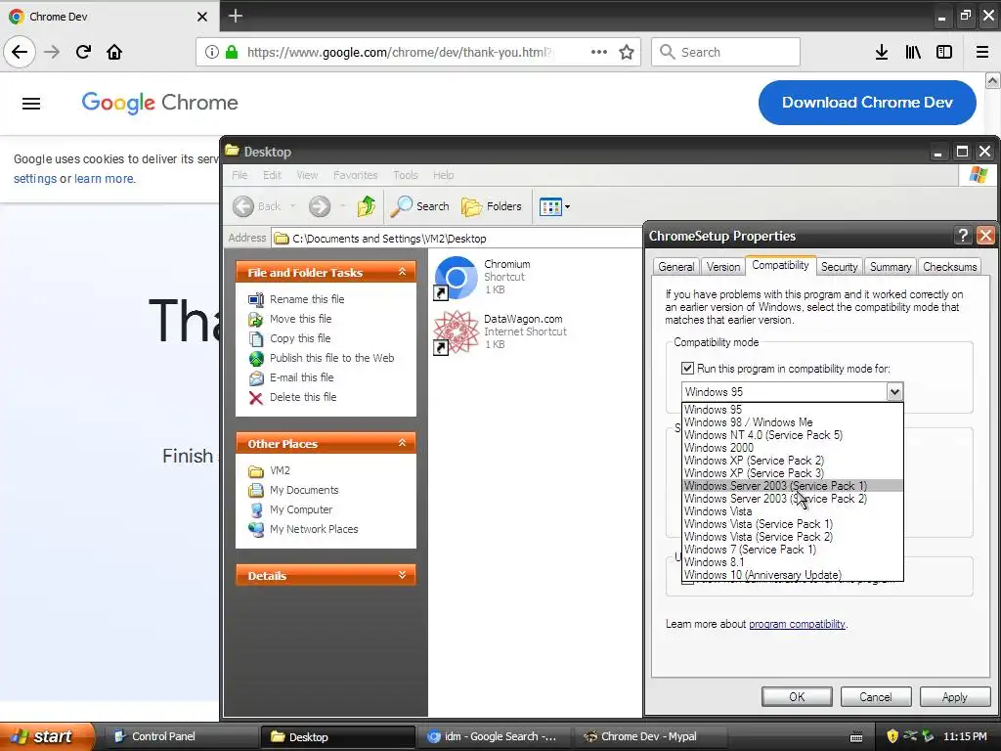This screenshot has width=1001, height=751.
Task: Go up one folder in Explorer
Action: coord(367,205)
